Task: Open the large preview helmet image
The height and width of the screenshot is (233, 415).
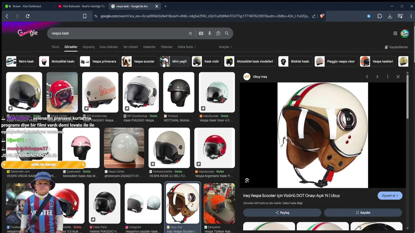Action: pos(323,135)
